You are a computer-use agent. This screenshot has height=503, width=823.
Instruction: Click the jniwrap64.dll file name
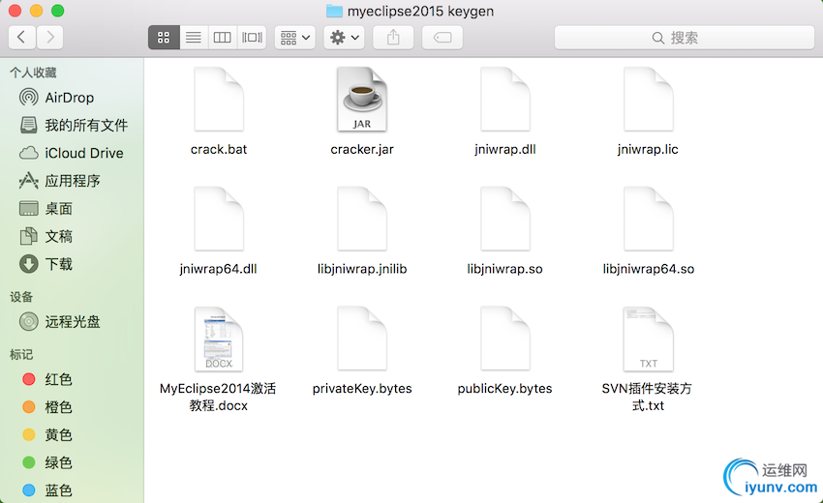[219, 269]
